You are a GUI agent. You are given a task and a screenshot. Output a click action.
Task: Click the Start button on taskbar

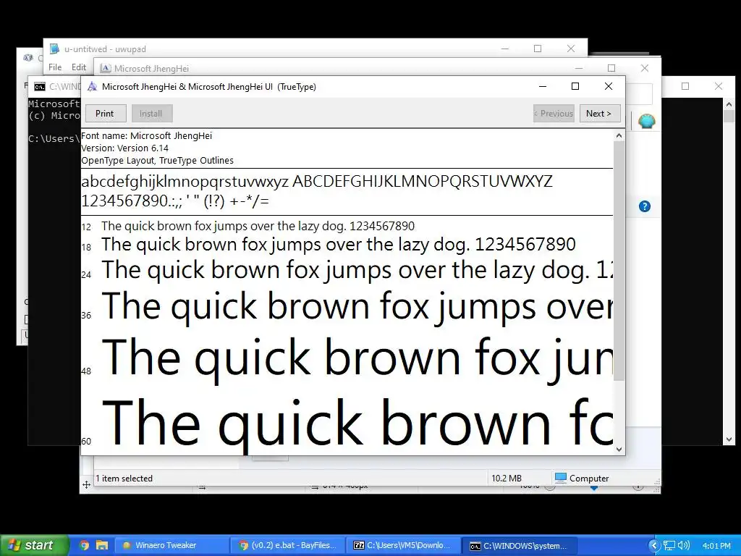[34, 545]
